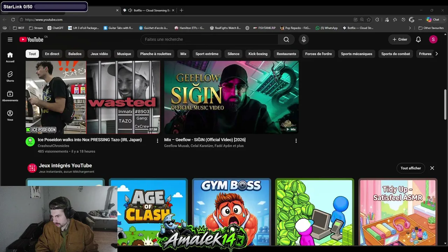Select the Sport extrême filter chip
Image resolution: width=448 pixels, height=252 pixels.
(x=207, y=54)
